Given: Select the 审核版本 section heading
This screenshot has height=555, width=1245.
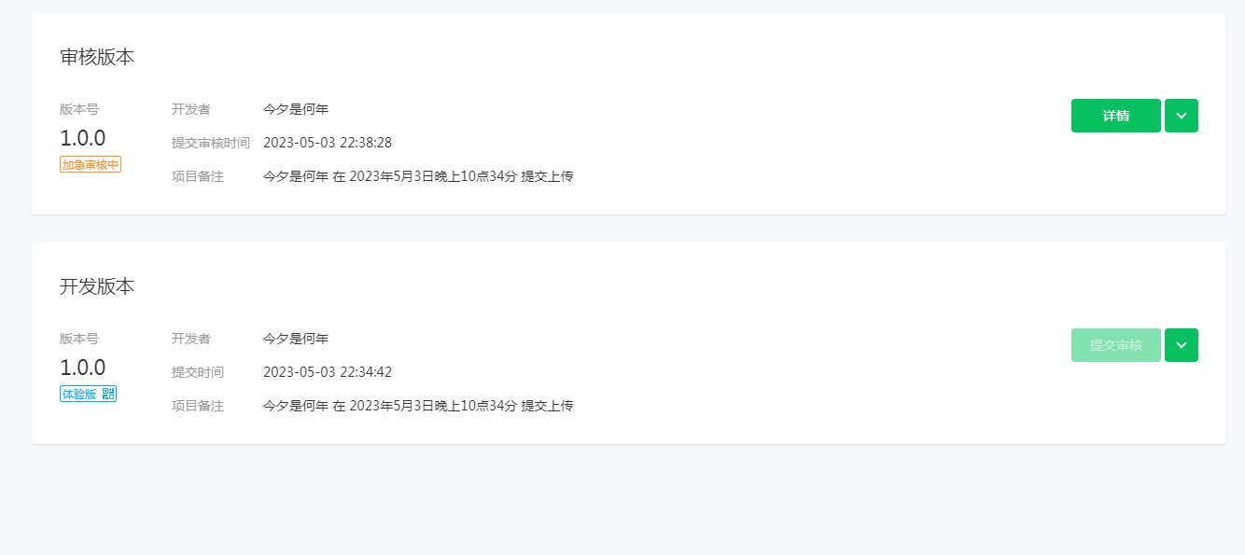Looking at the screenshot, I should 97,57.
